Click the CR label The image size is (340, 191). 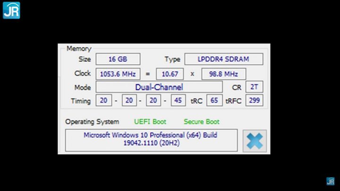pos(237,88)
